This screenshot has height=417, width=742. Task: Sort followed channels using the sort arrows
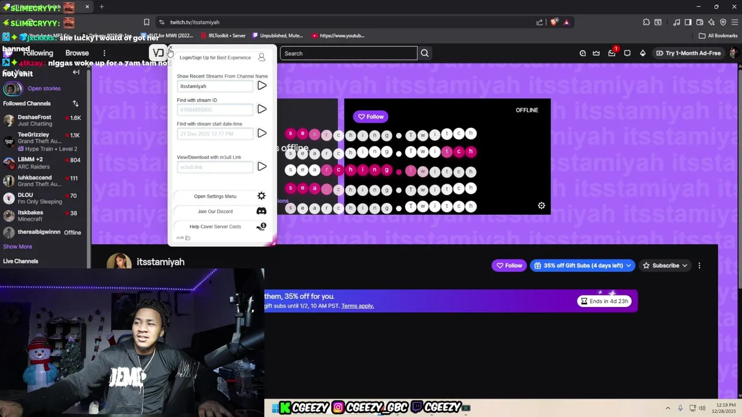pyautogui.click(x=75, y=104)
